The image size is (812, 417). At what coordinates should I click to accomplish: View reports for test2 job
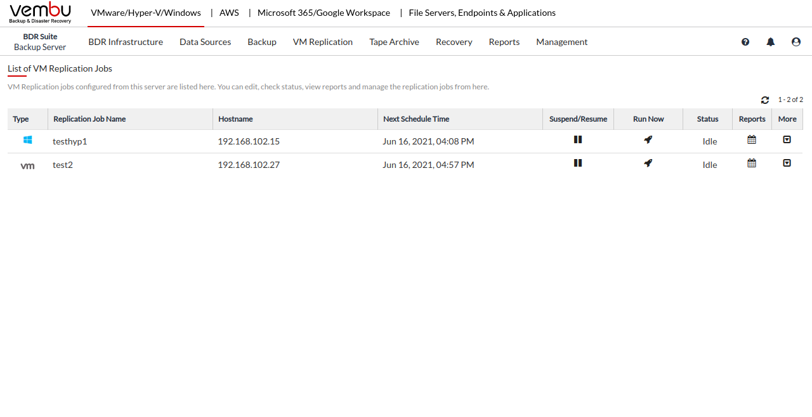pyautogui.click(x=752, y=164)
